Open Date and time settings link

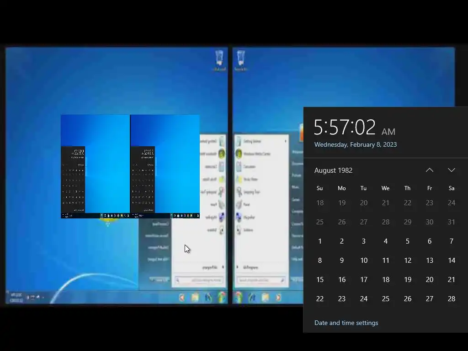coord(346,323)
